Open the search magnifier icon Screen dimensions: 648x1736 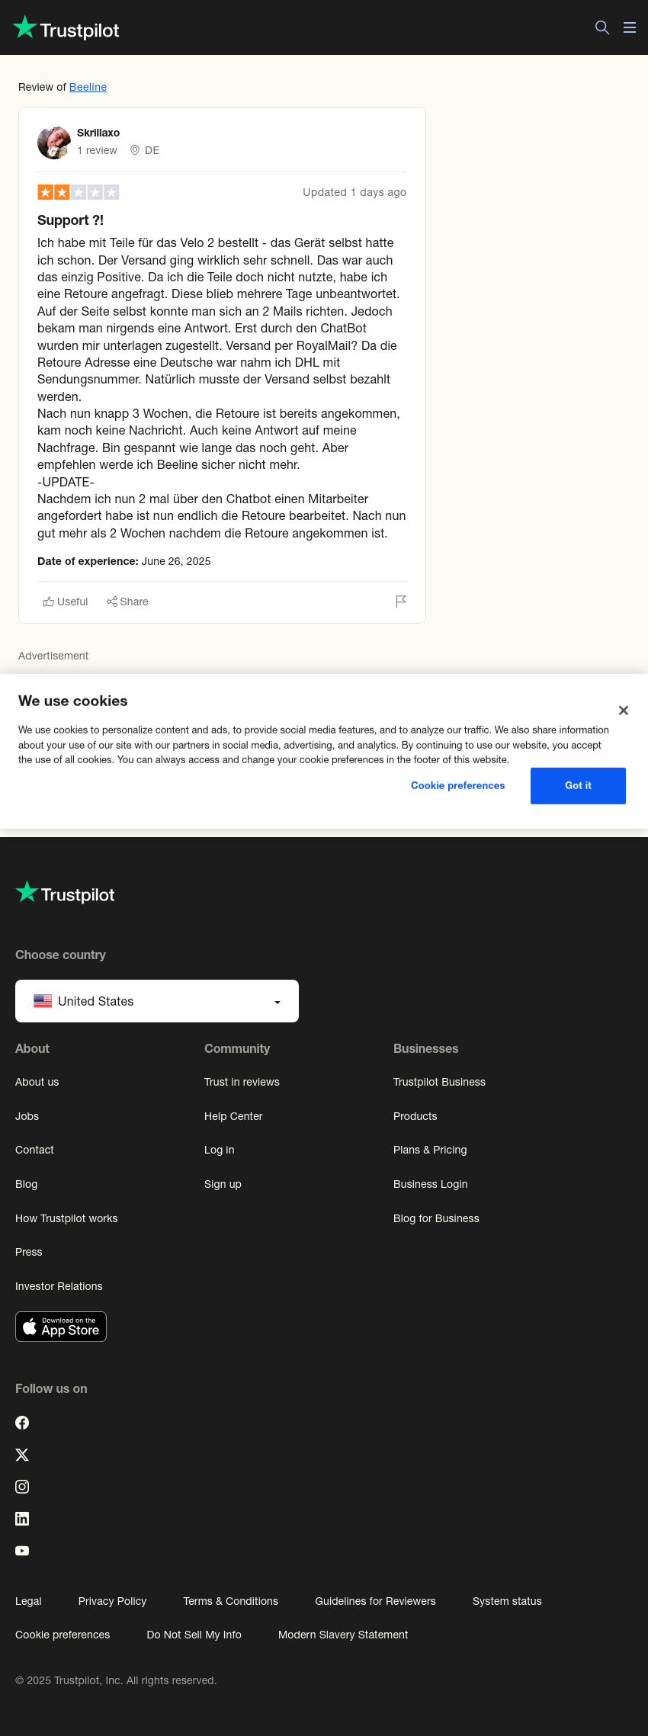point(602,27)
